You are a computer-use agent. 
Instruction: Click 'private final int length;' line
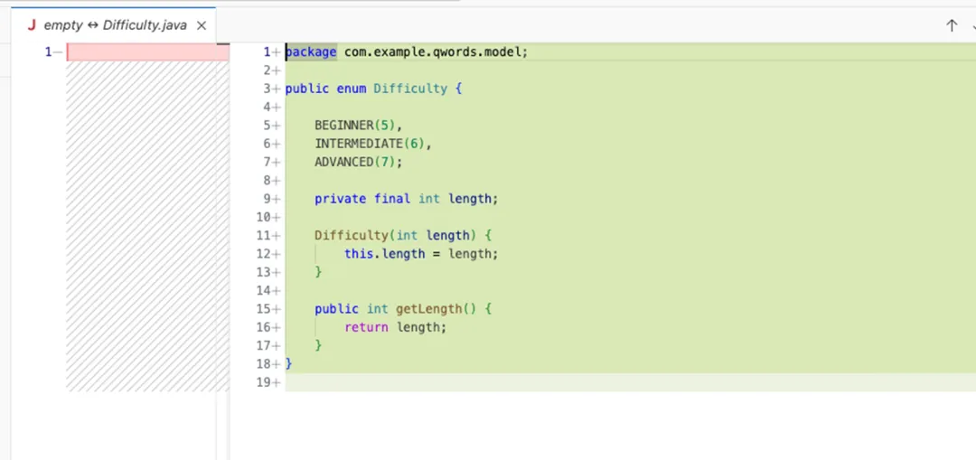pos(407,199)
